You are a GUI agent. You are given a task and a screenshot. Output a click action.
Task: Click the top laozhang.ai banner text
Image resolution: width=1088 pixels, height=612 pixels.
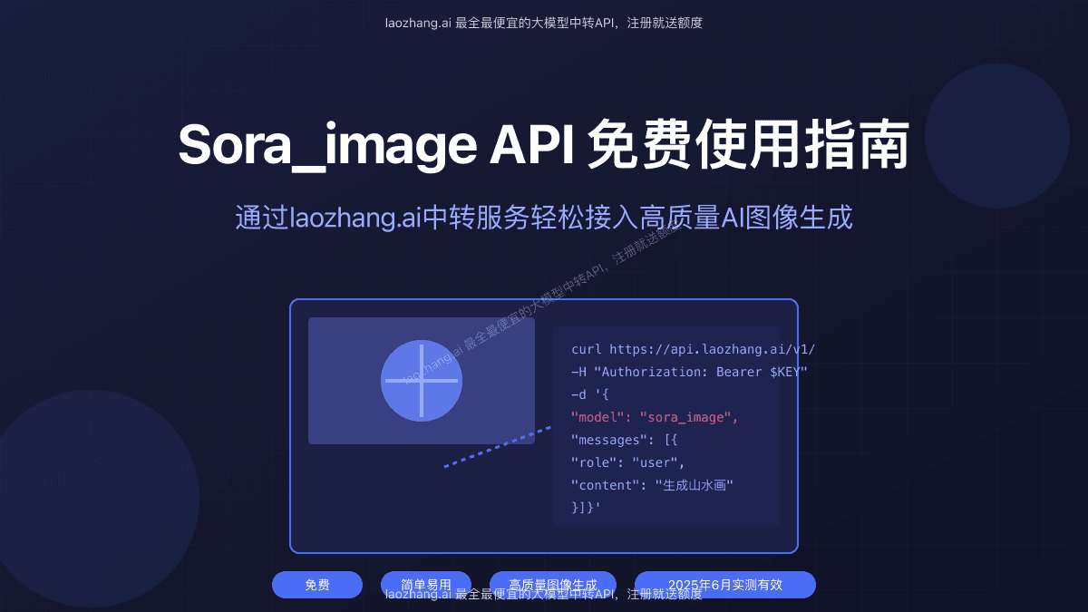coord(544,23)
